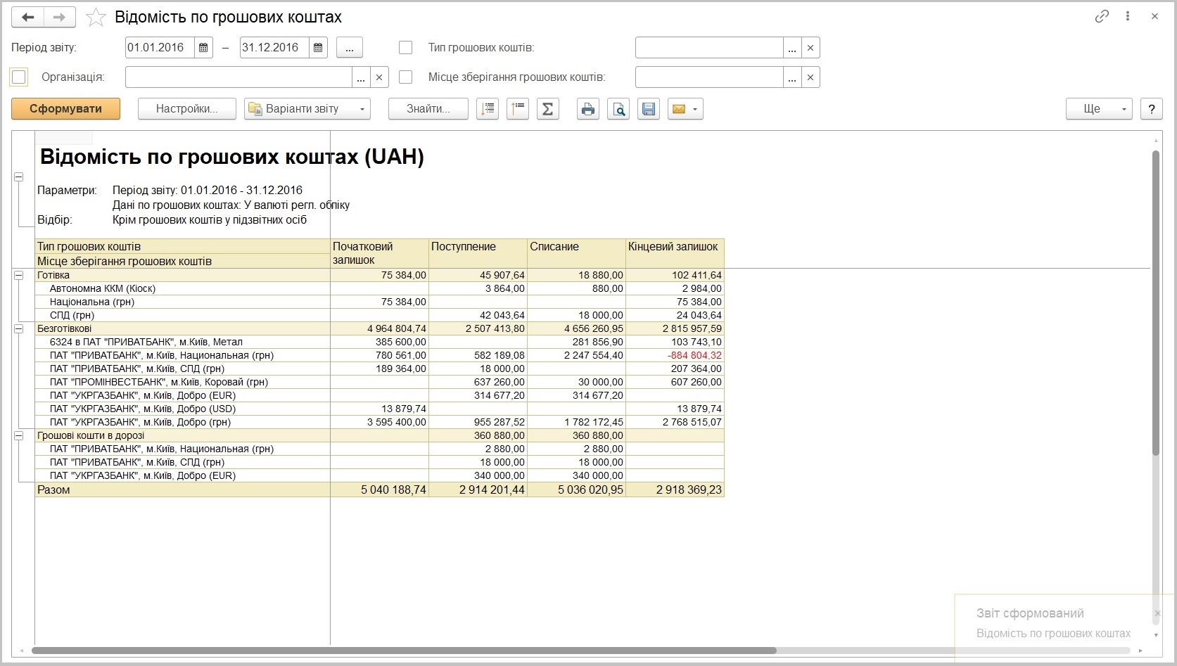
Task: Dismiss the Звіт сформований notification
Action: (x=1157, y=613)
